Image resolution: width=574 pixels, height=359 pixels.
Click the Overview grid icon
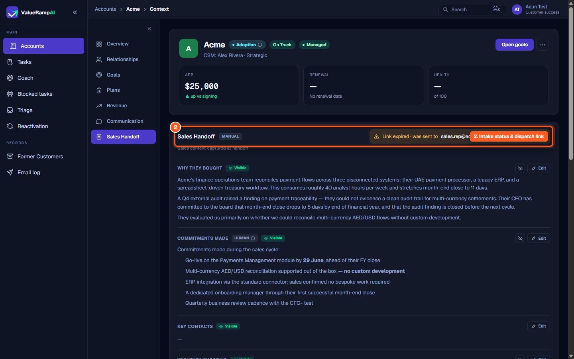pyautogui.click(x=99, y=44)
